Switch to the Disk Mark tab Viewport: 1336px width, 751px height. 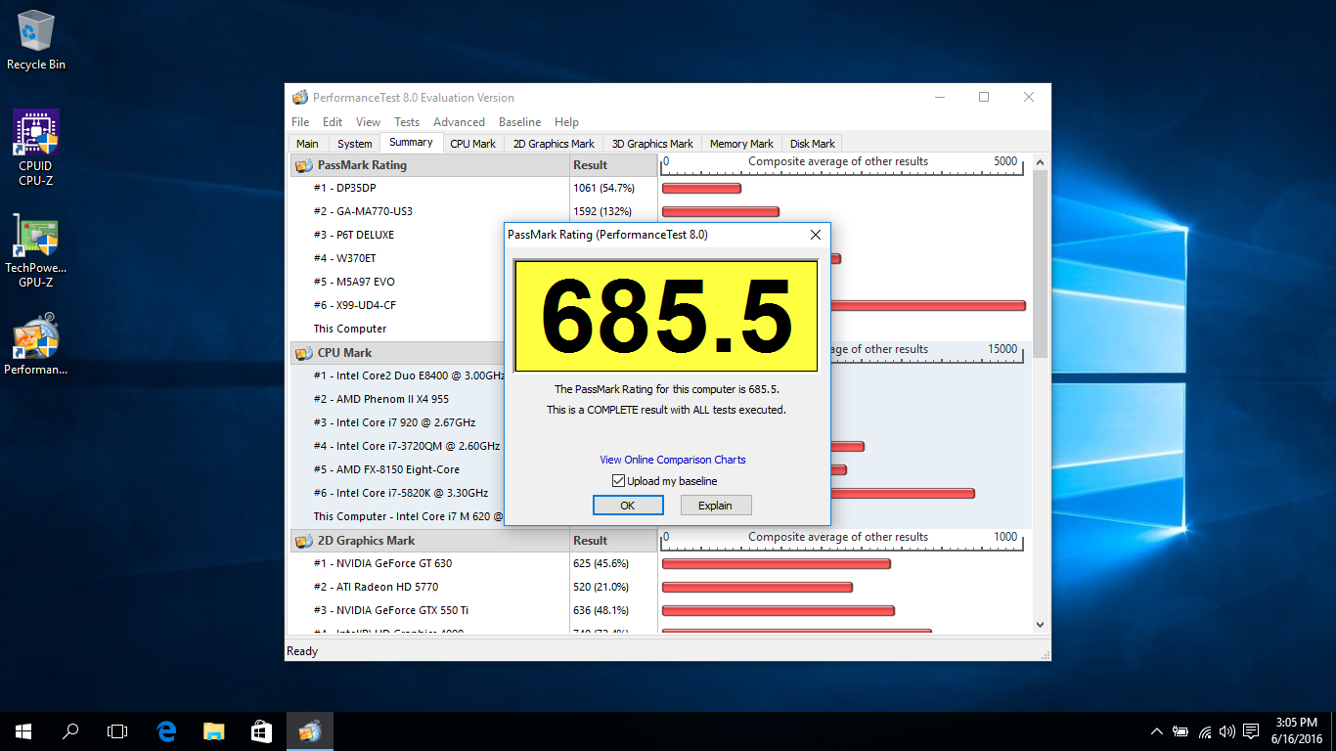click(x=812, y=144)
